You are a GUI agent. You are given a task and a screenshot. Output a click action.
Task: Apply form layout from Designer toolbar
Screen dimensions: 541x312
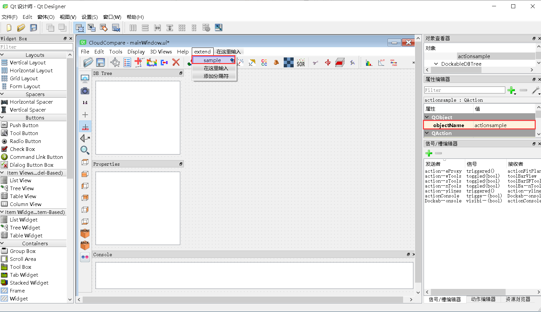194,28
